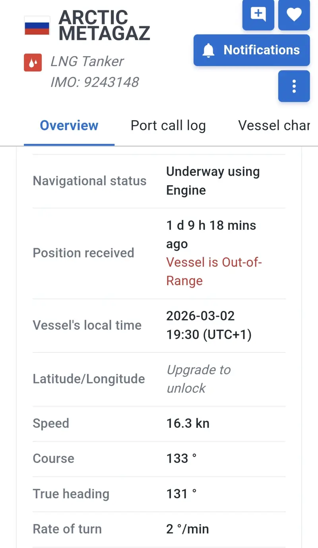Screen dimensions: 318x548
Task: Open the three-dot more options menu
Action: (294, 86)
